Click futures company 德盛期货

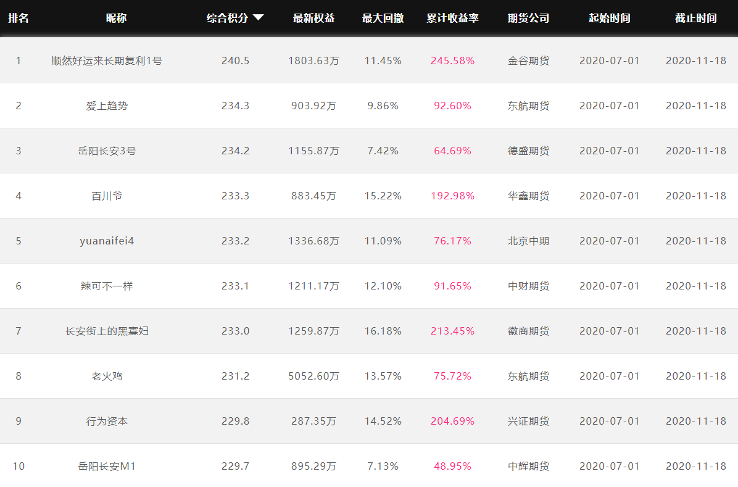528,151
